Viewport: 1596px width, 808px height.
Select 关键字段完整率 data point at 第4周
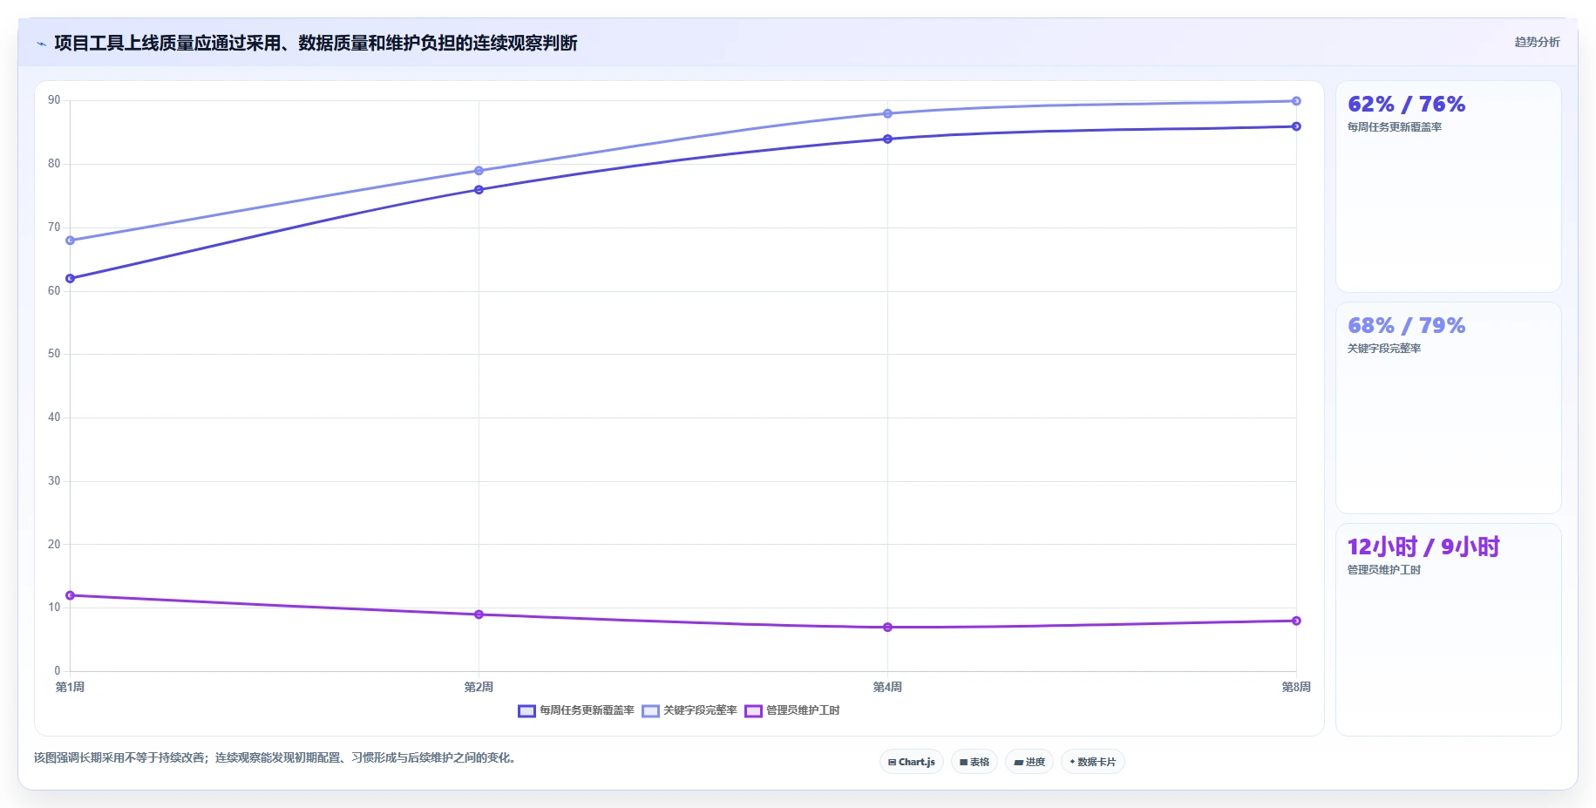(887, 113)
